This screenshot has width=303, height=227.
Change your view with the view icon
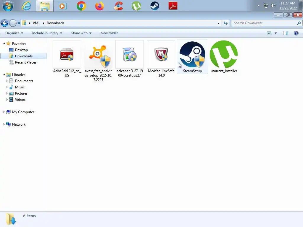point(269,33)
